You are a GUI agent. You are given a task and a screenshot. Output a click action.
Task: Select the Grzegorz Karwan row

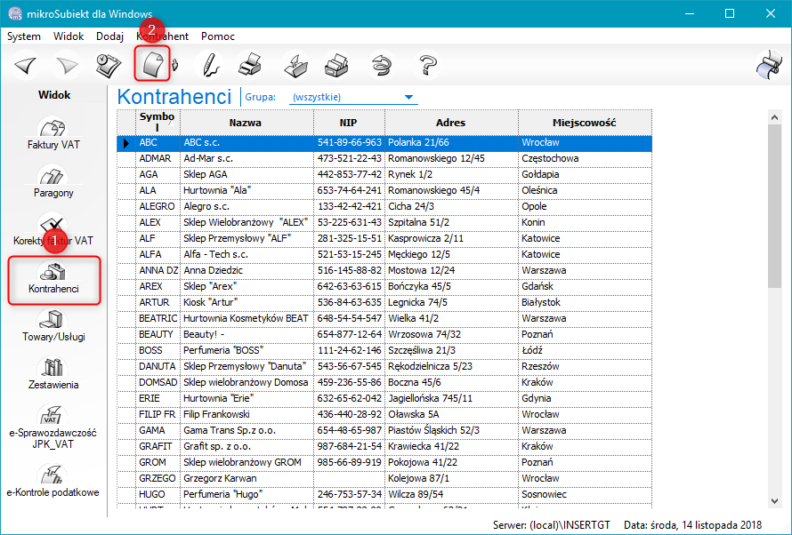point(384,478)
